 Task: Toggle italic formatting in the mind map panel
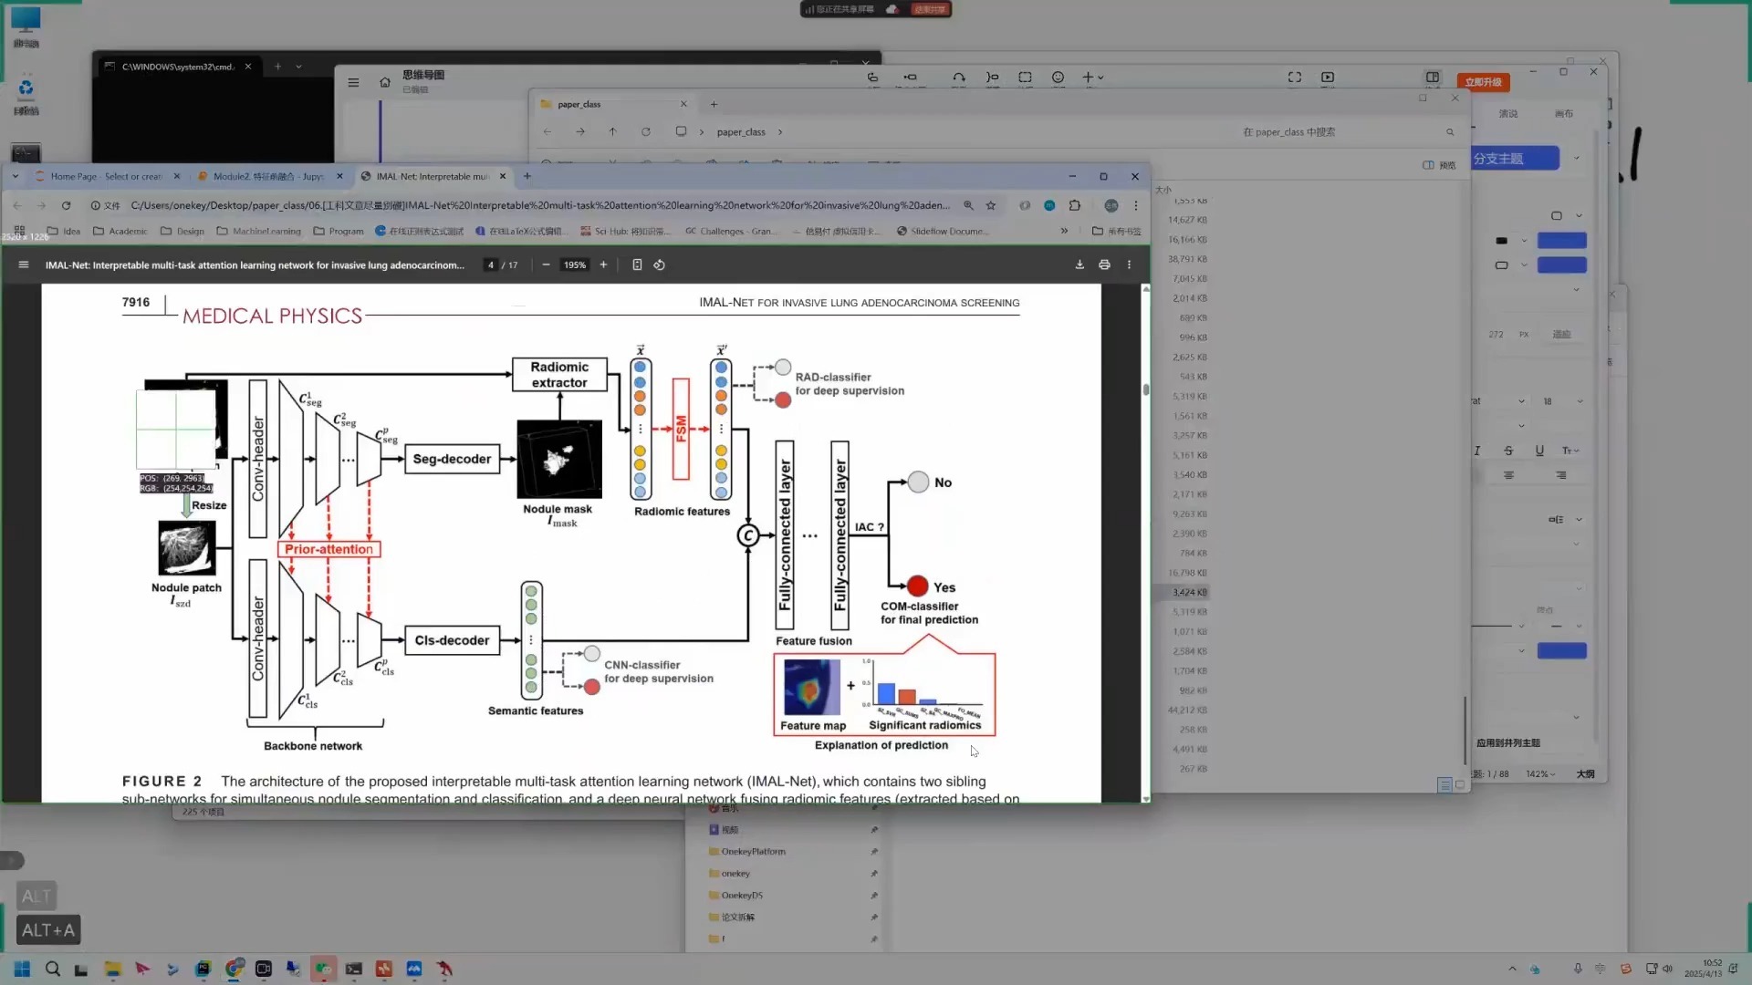[1477, 451]
